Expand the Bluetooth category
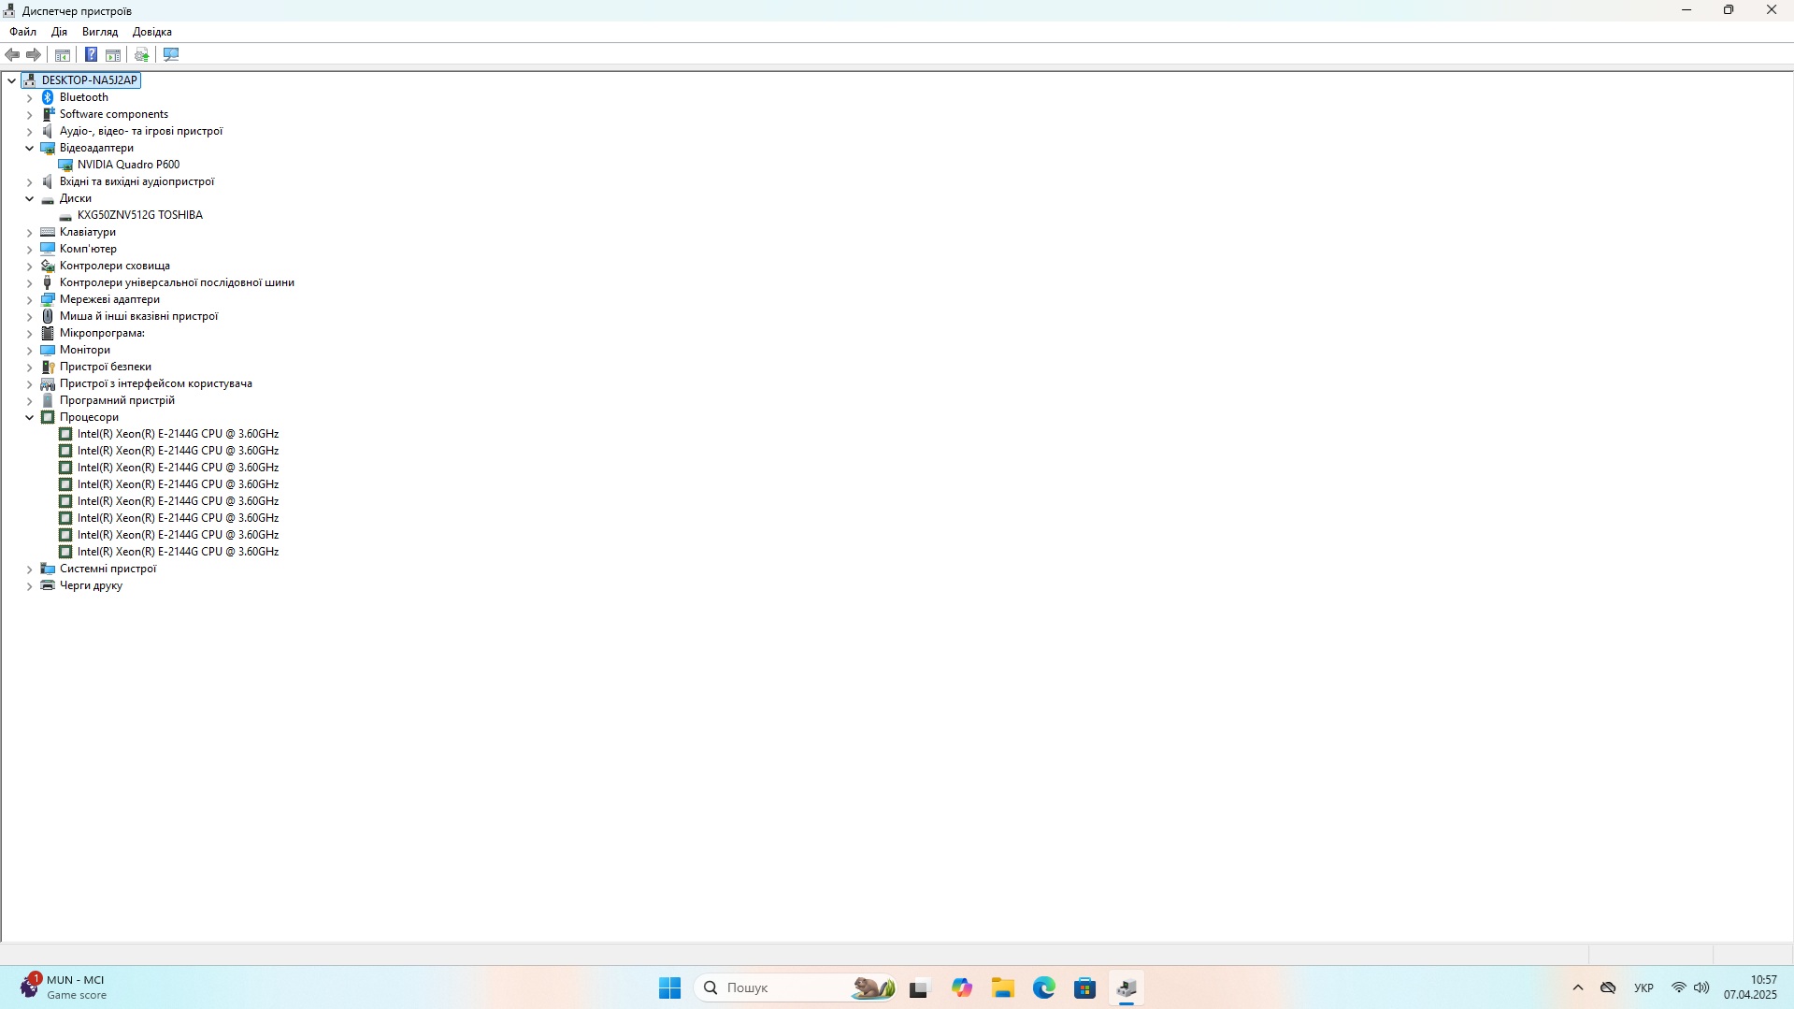This screenshot has width=1794, height=1009. tap(30, 97)
